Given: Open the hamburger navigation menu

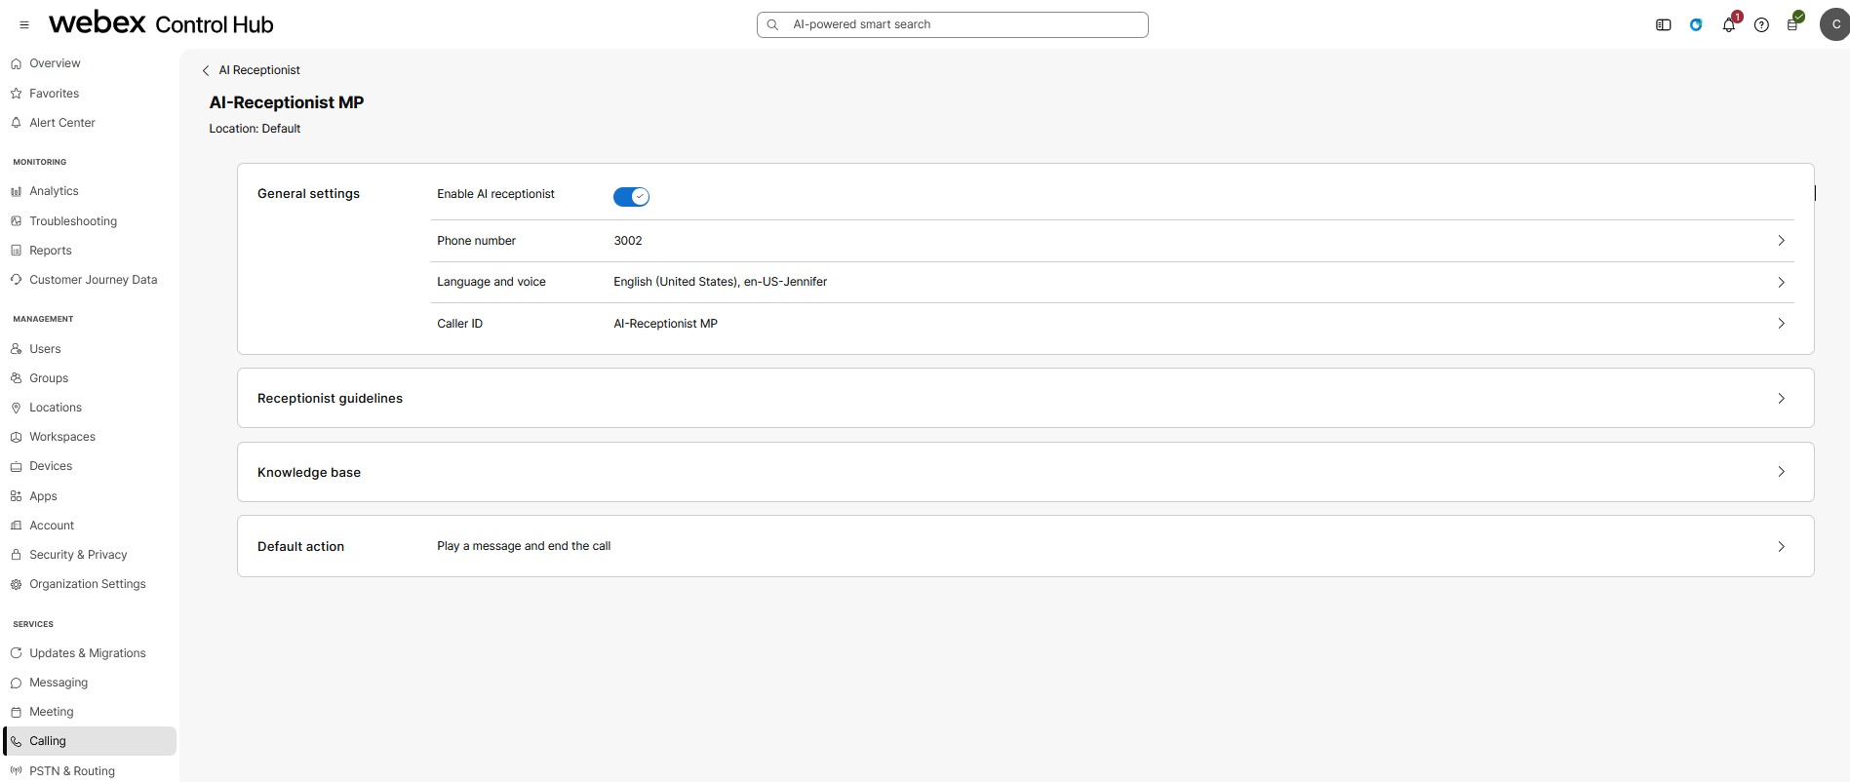Looking at the screenshot, I should 24,25.
